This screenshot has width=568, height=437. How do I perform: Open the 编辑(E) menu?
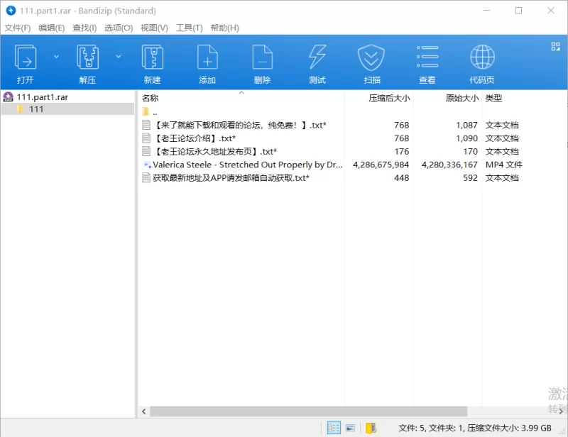coord(51,28)
